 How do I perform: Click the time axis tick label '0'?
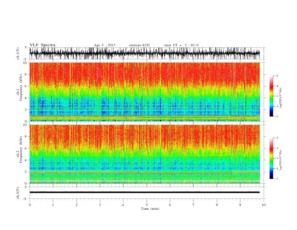tap(30, 205)
